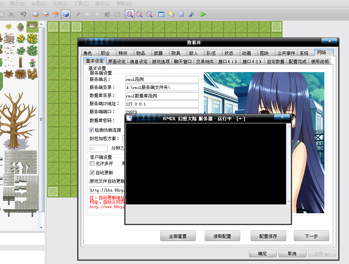Click the 全部重置 button
The image size is (349, 264).
click(x=178, y=236)
